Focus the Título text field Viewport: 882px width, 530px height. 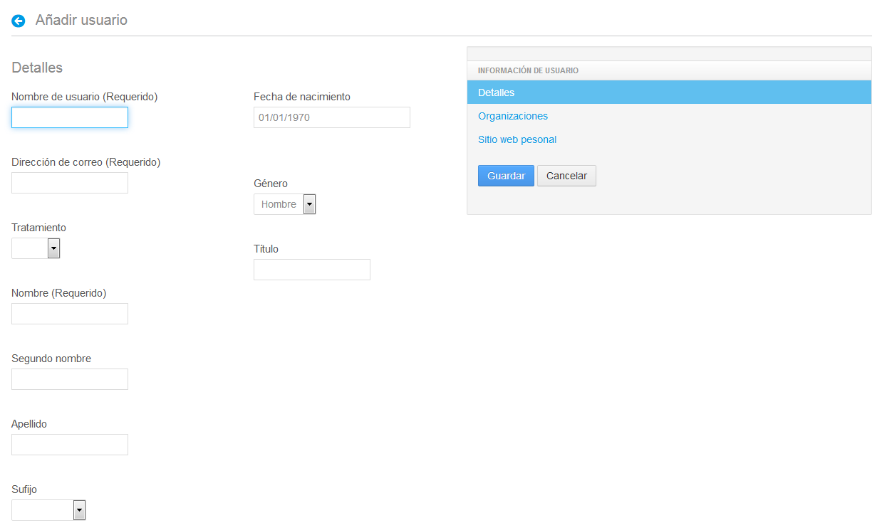click(312, 270)
